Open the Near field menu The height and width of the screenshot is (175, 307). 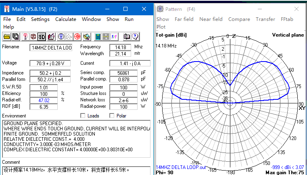point(211,19)
